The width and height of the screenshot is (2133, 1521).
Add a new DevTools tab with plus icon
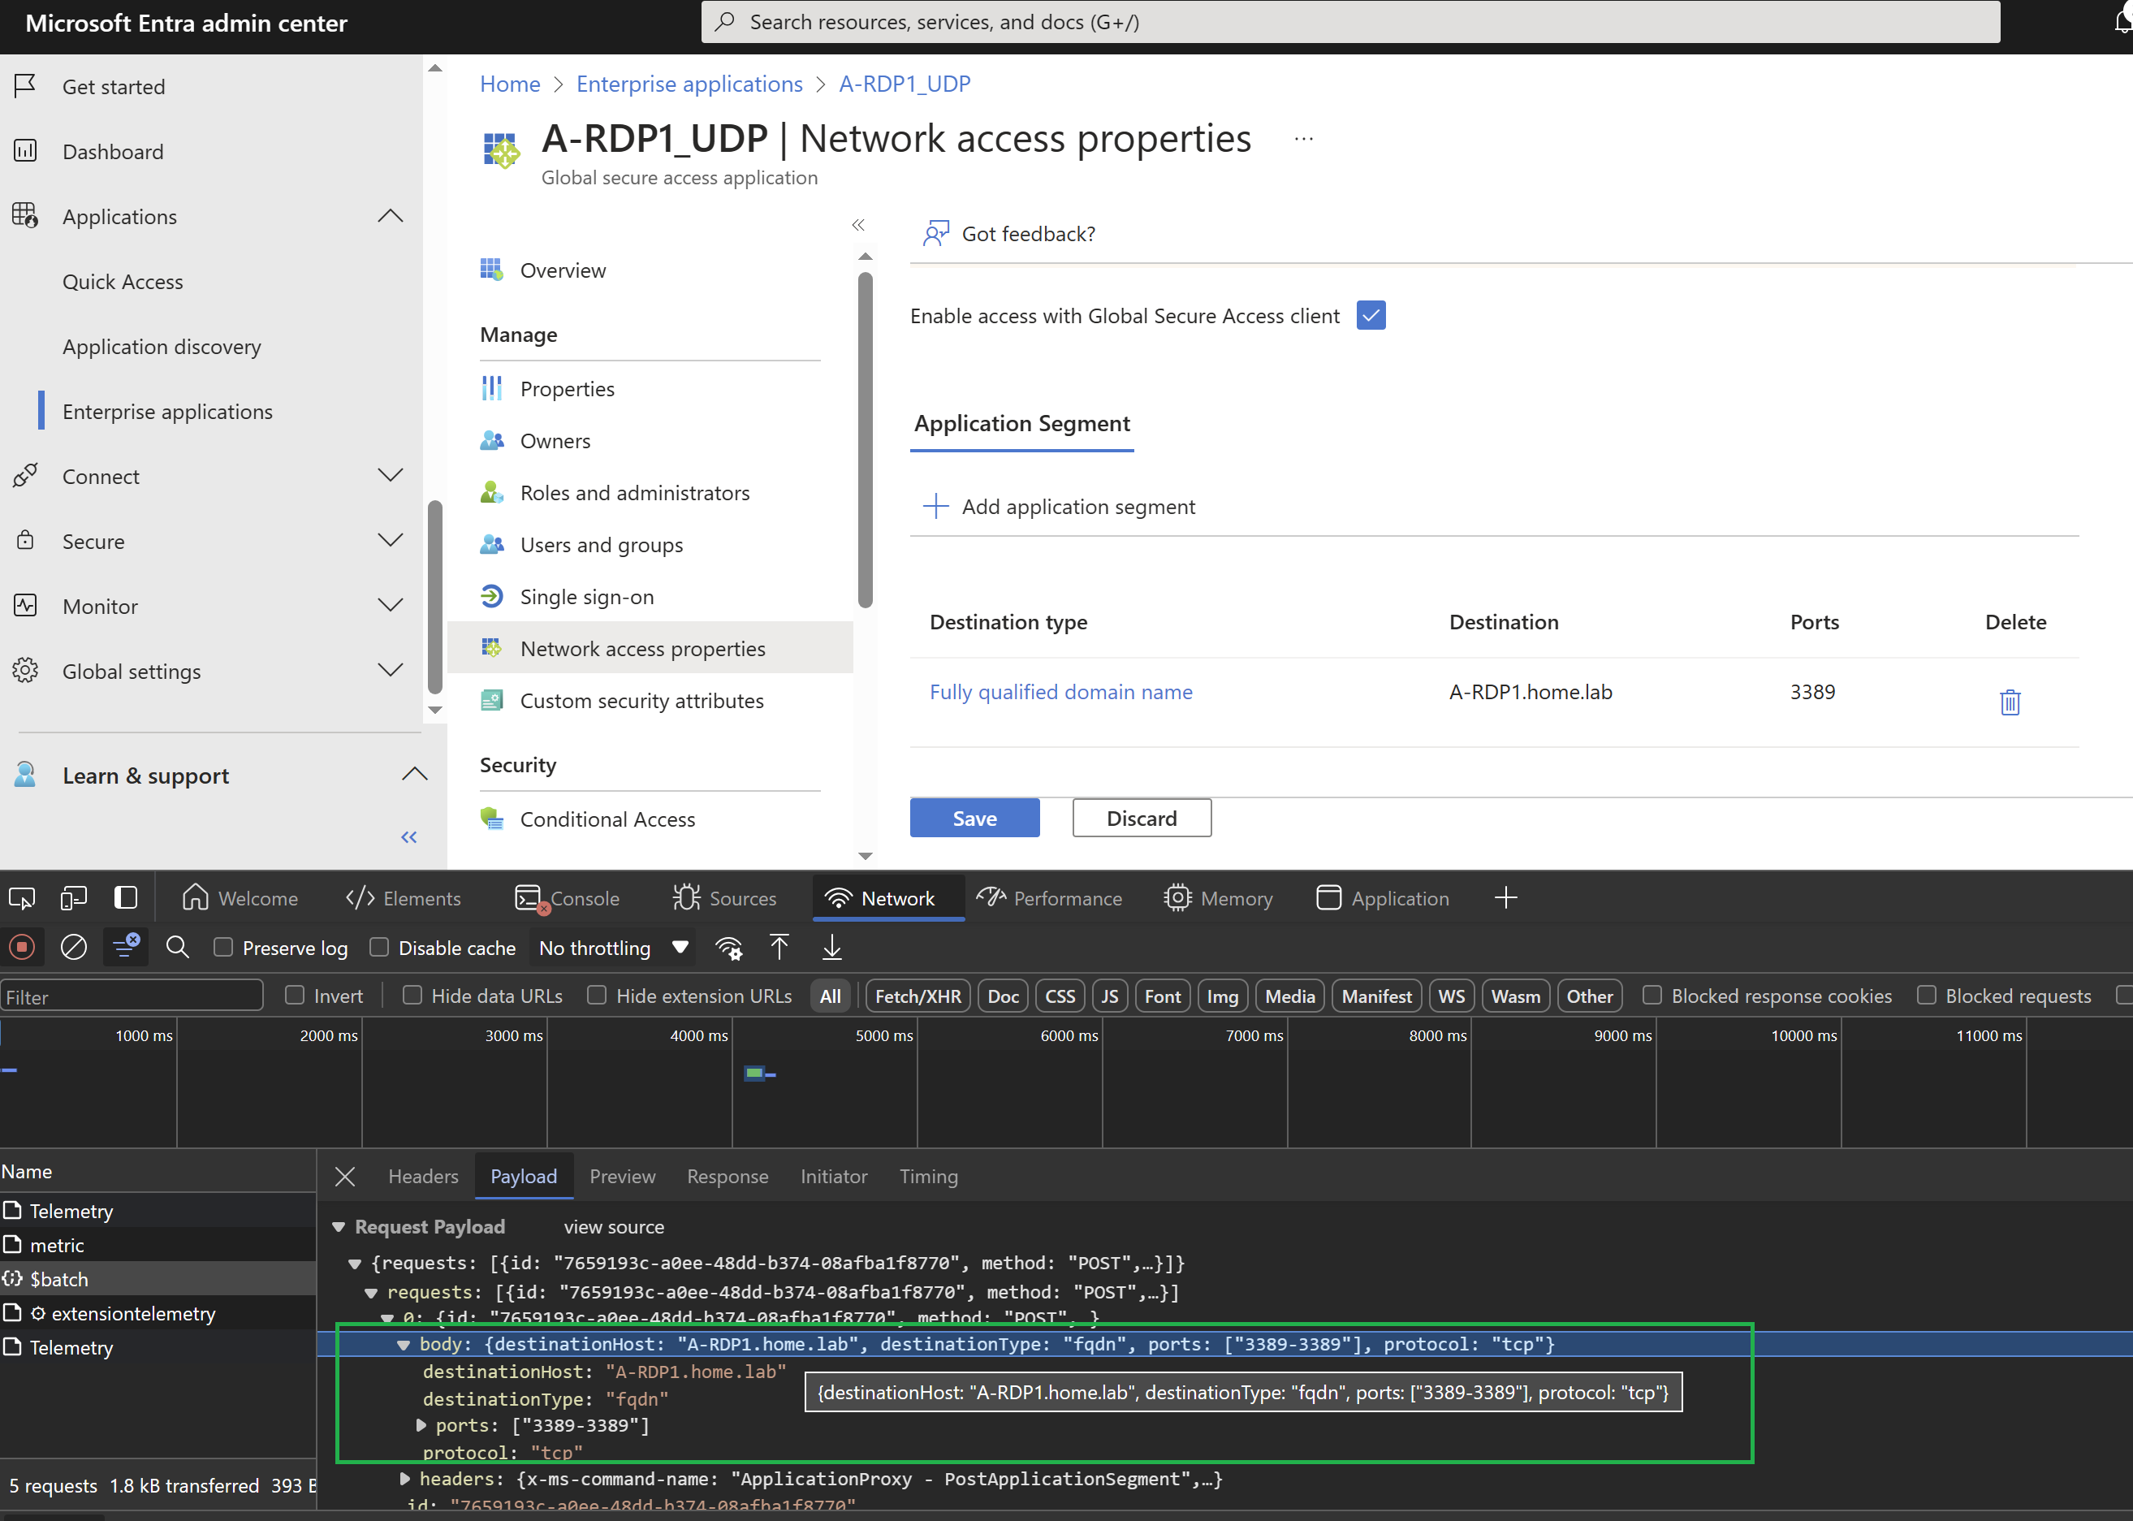(x=1505, y=898)
